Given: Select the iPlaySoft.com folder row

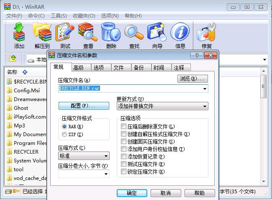Looking at the screenshot, I should 26,116.
